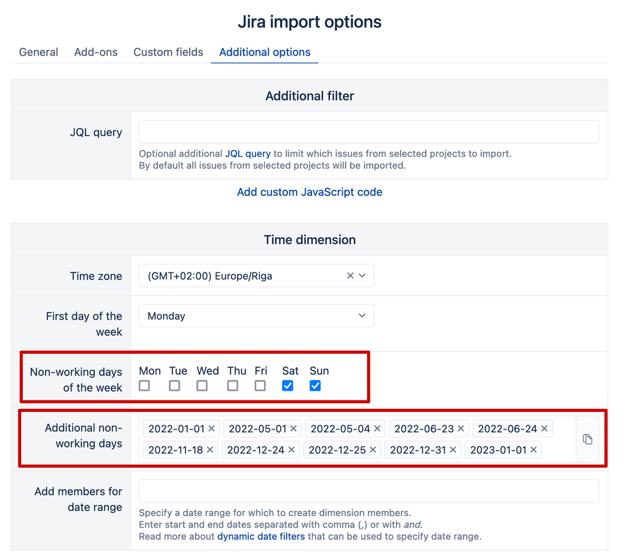This screenshot has width=639, height=559.
Task: Remove the 2022-12-31 date tag
Action: point(453,450)
